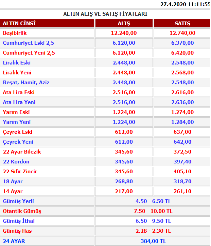This screenshot has width=211, height=246.
Task: Select the 18 Ayar label
Action: tap(13, 182)
